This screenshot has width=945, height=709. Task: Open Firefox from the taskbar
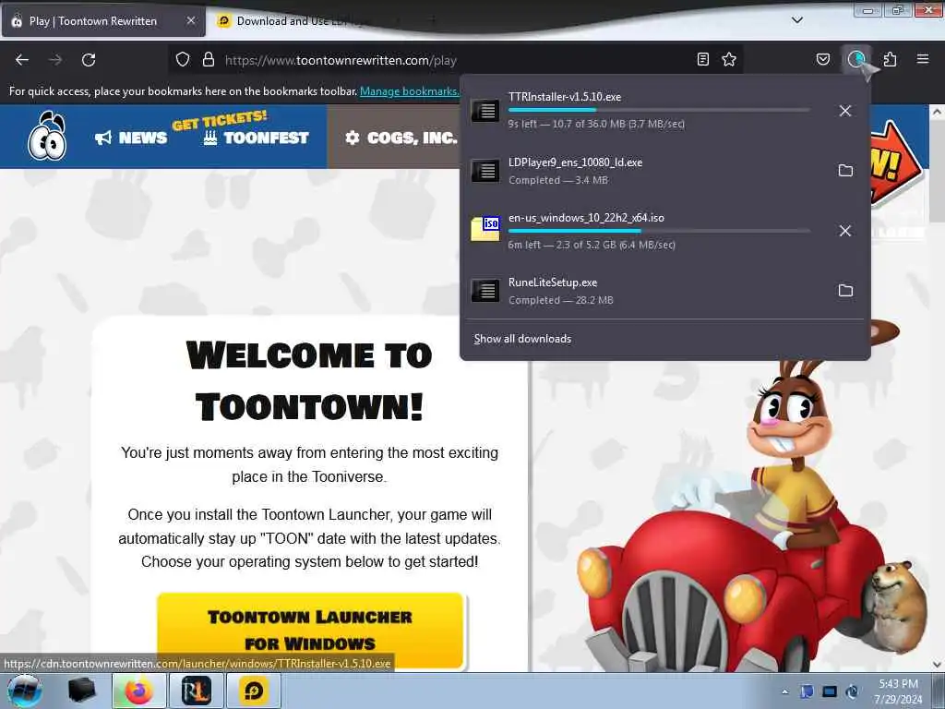[138, 691]
